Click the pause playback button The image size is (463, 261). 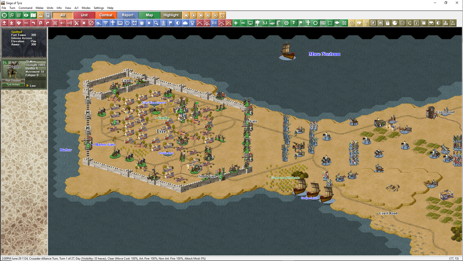215,15
